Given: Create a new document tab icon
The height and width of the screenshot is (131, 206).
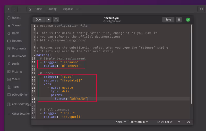Looking at the screenshot, I should point(56,20).
